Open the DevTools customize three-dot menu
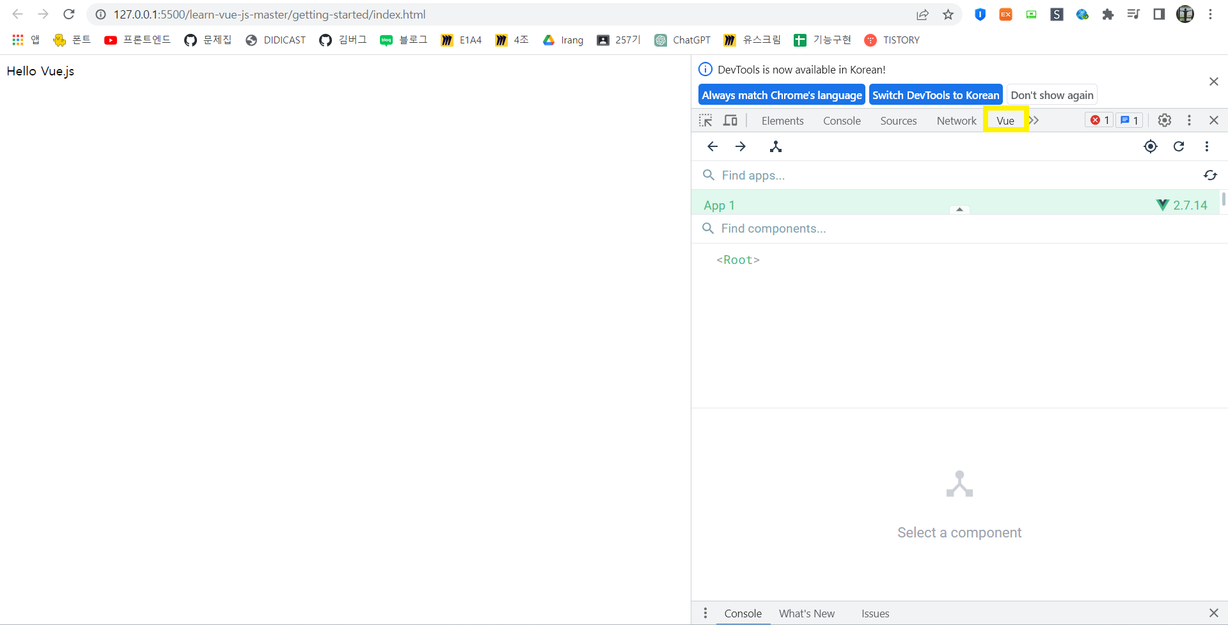 pyautogui.click(x=1189, y=120)
